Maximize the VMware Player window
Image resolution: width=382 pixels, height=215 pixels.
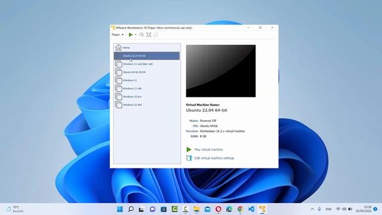pos(260,27)
